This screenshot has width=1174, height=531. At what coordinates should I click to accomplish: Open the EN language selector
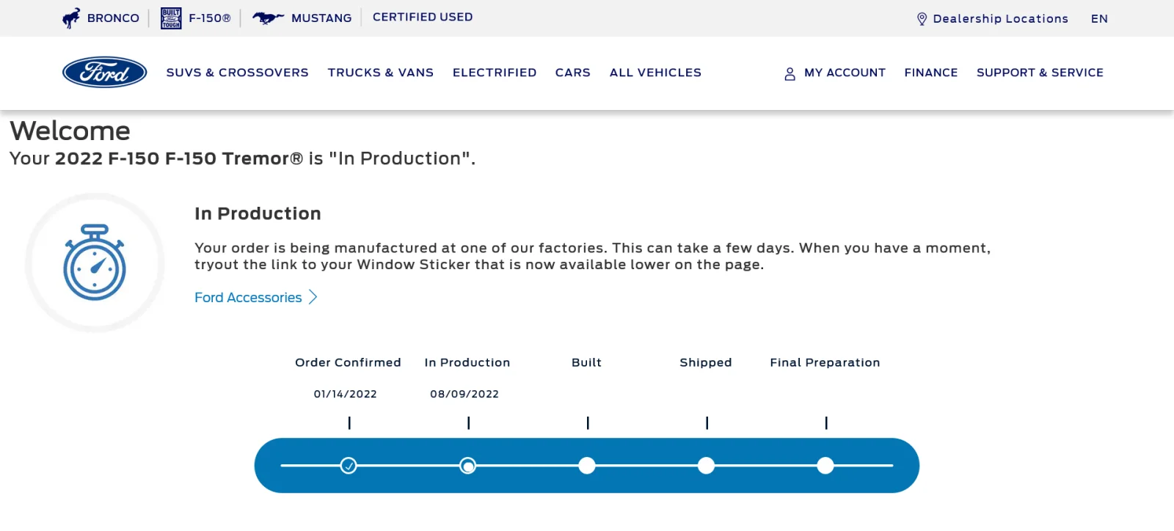[x=1098, y=19]
